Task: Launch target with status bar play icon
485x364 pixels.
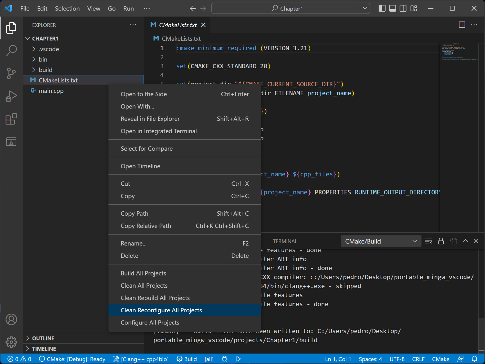Action: point(238,359)
